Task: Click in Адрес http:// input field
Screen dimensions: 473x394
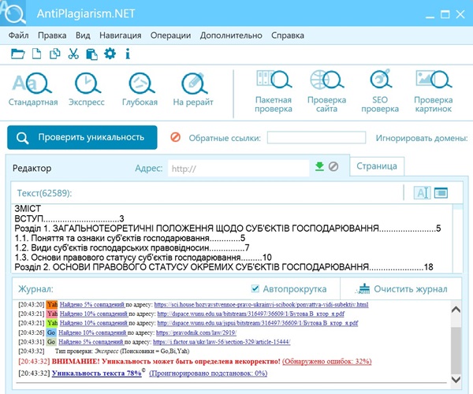Action: coord(239,168)
